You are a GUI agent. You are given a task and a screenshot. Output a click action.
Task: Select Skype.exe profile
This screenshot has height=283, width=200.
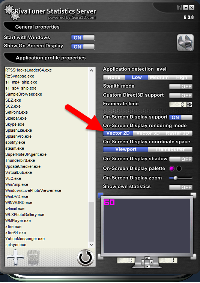[15, 124]
